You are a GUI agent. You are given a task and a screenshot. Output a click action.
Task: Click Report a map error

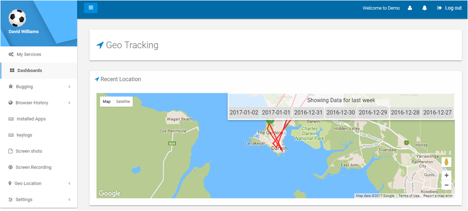click(438, 196)
